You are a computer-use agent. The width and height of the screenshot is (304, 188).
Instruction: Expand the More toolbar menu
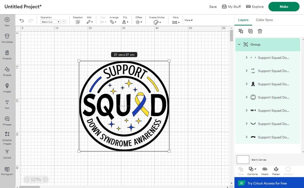pos(188,20)
